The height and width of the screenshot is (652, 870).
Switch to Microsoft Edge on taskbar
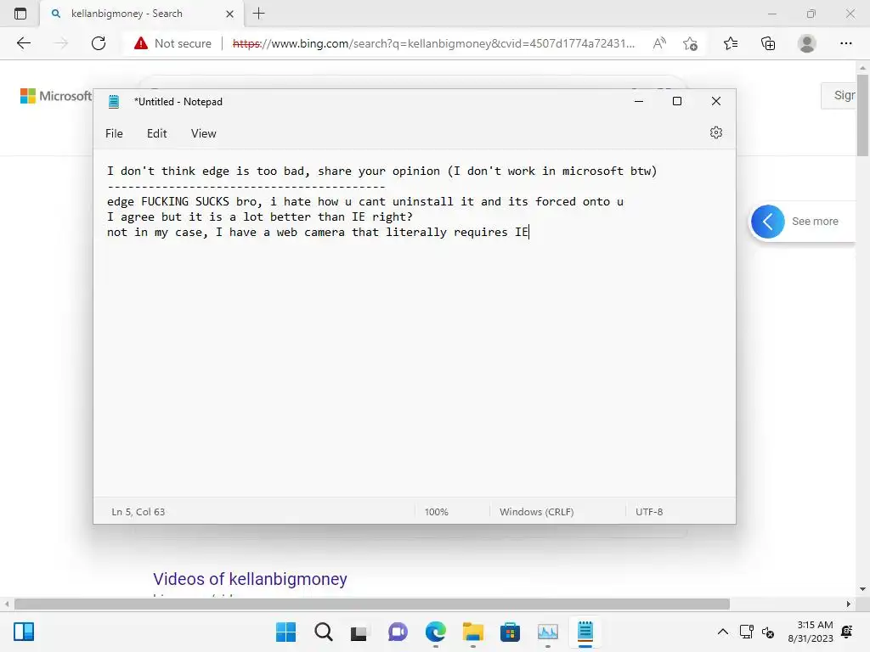pyautogui.click(x=436, y=632)
